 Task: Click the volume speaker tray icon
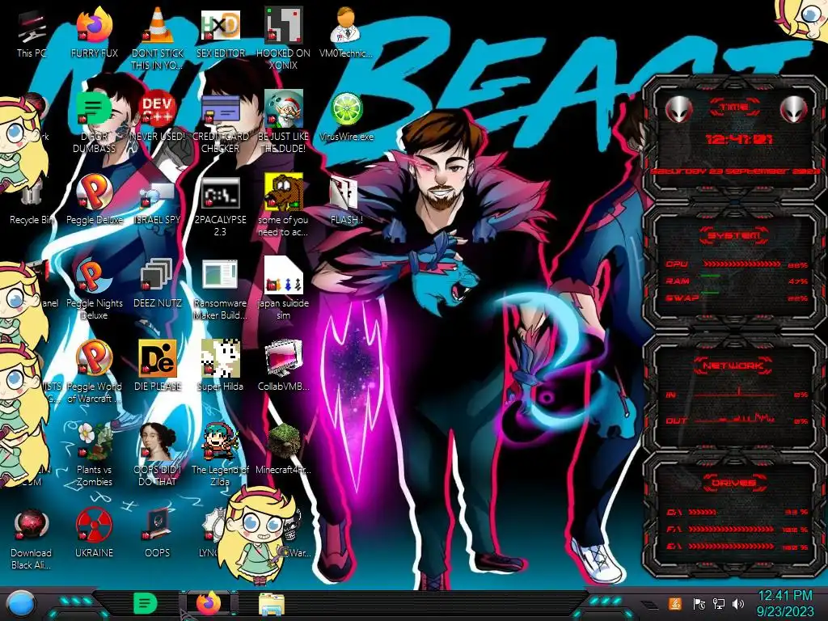pyautogui.click(x=738, y=603)
